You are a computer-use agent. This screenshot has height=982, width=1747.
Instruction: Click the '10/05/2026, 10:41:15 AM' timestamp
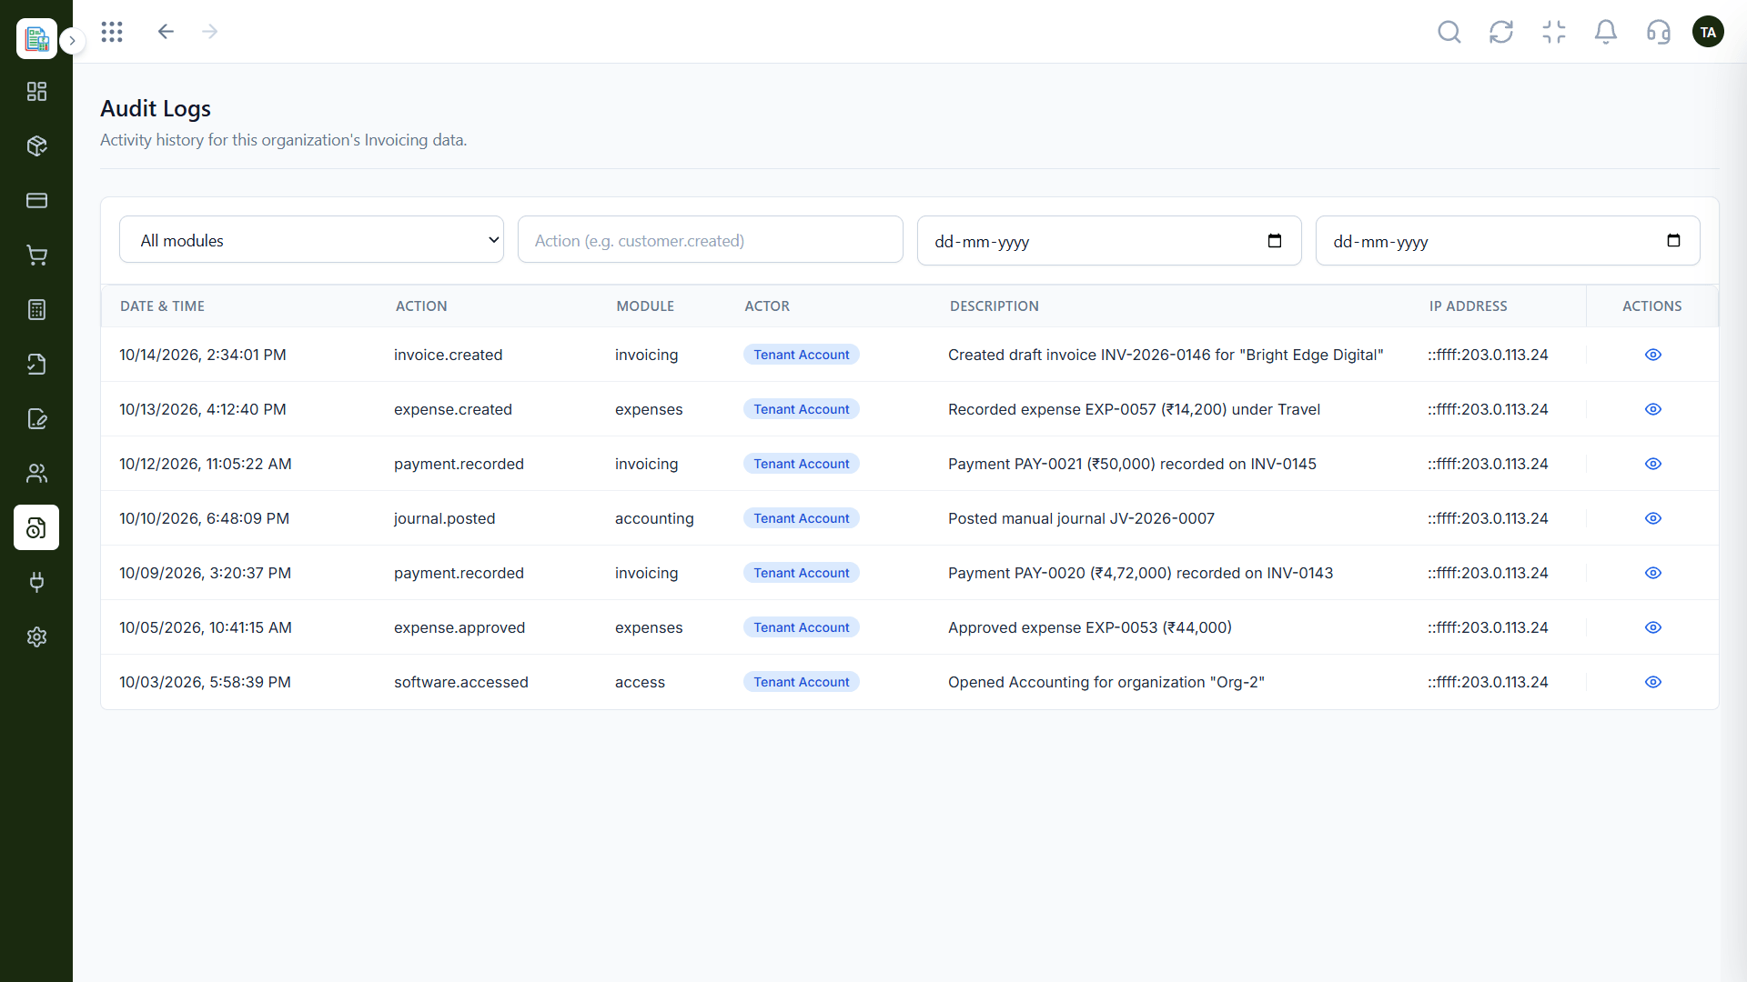click(x=206, y=627)
